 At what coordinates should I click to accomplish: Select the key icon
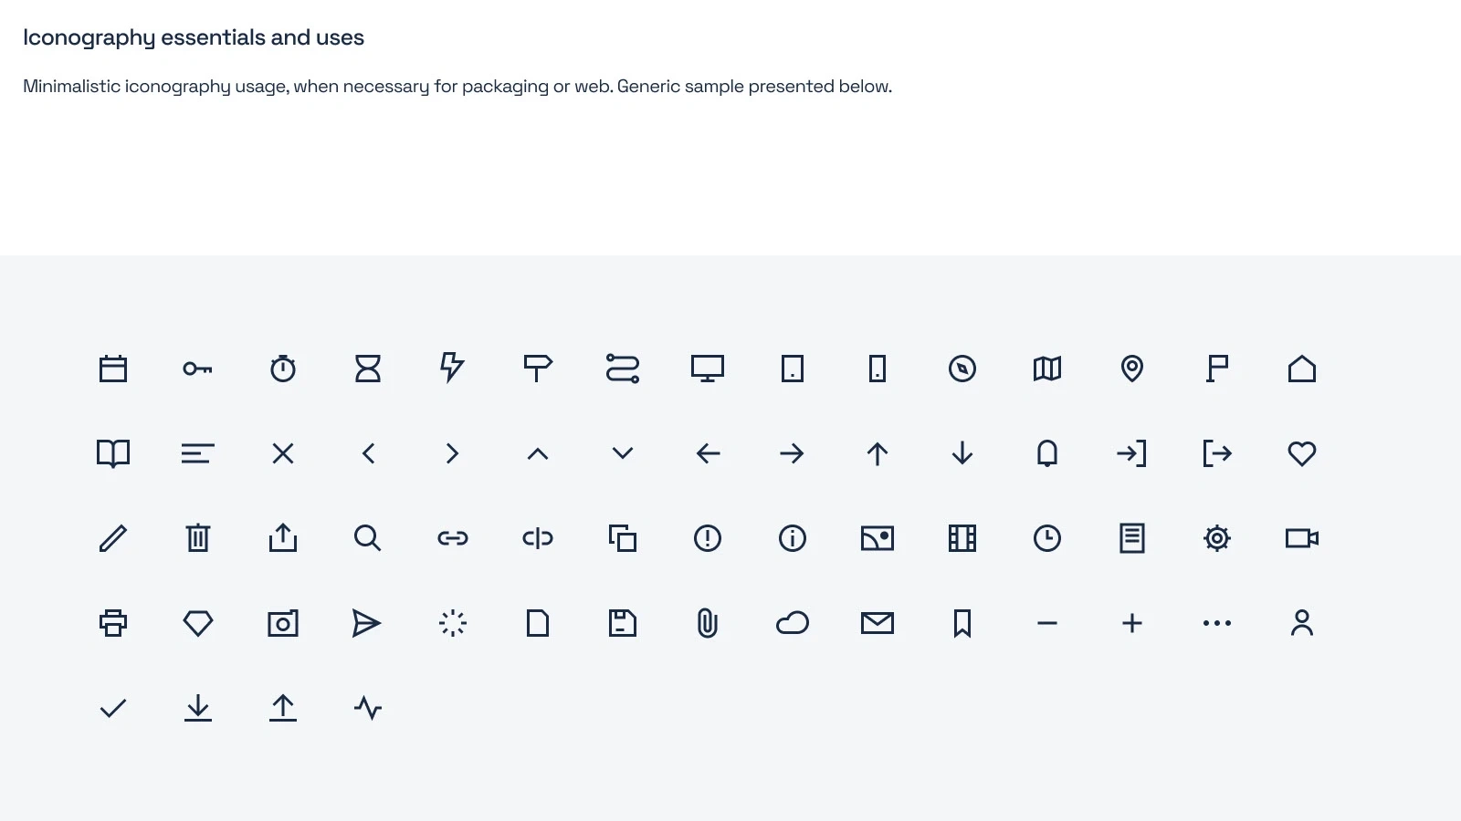pyautogui.click(x=197, y=369)
